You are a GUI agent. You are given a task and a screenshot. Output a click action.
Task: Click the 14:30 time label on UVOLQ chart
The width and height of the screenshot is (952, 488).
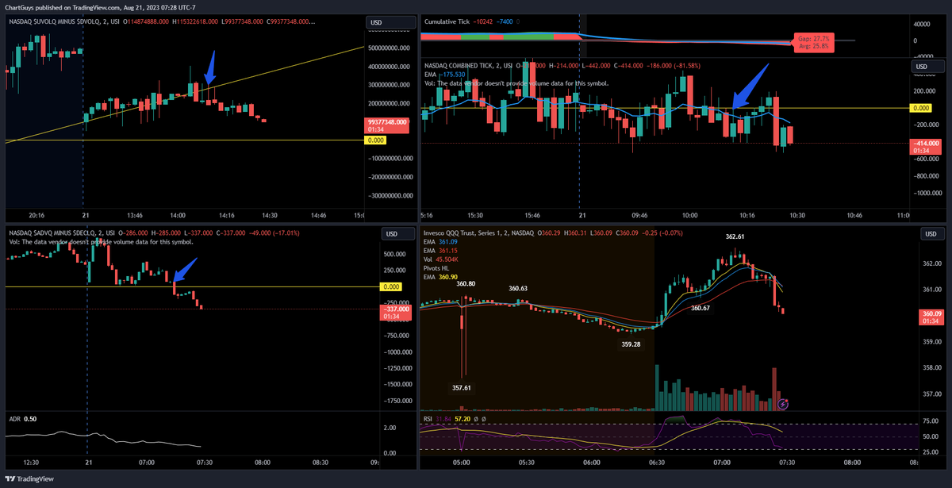271,215
